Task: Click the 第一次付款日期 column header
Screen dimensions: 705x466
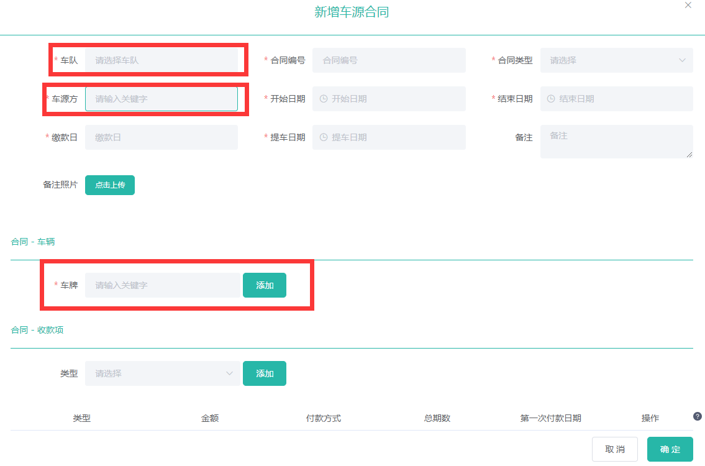Action: tap(550, 418)
